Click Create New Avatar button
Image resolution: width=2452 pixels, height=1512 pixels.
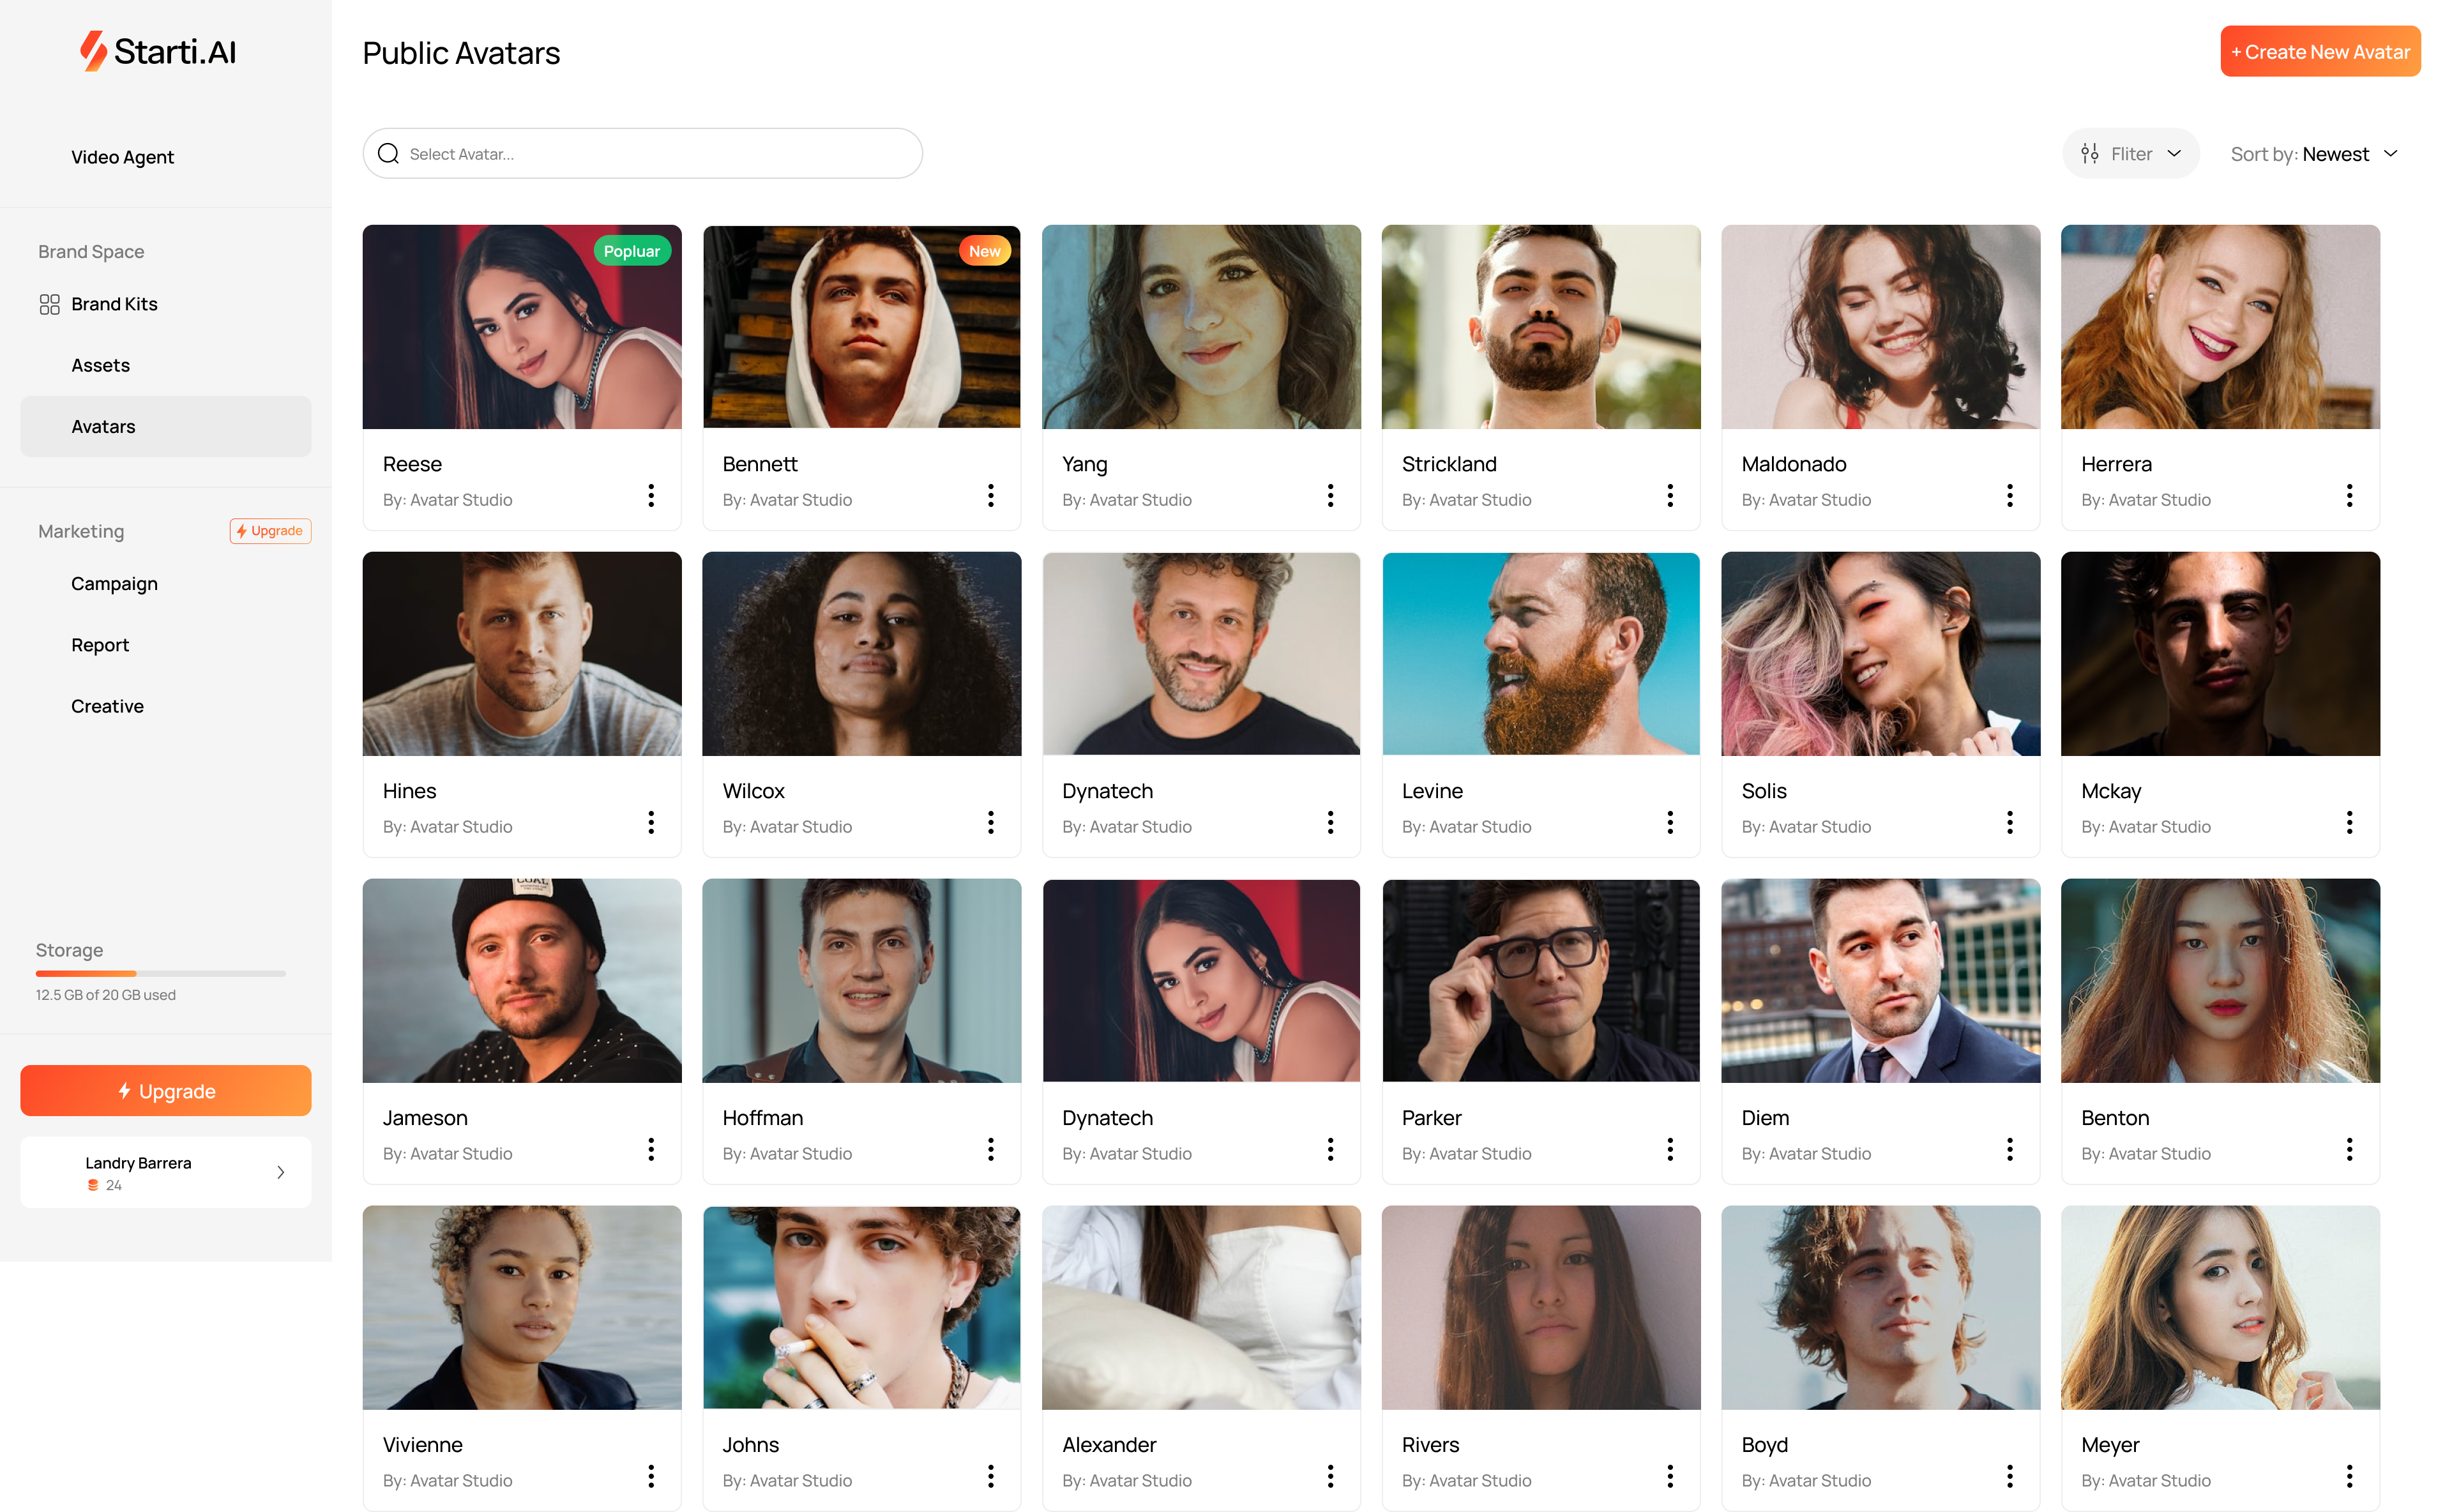point(2320,52)
